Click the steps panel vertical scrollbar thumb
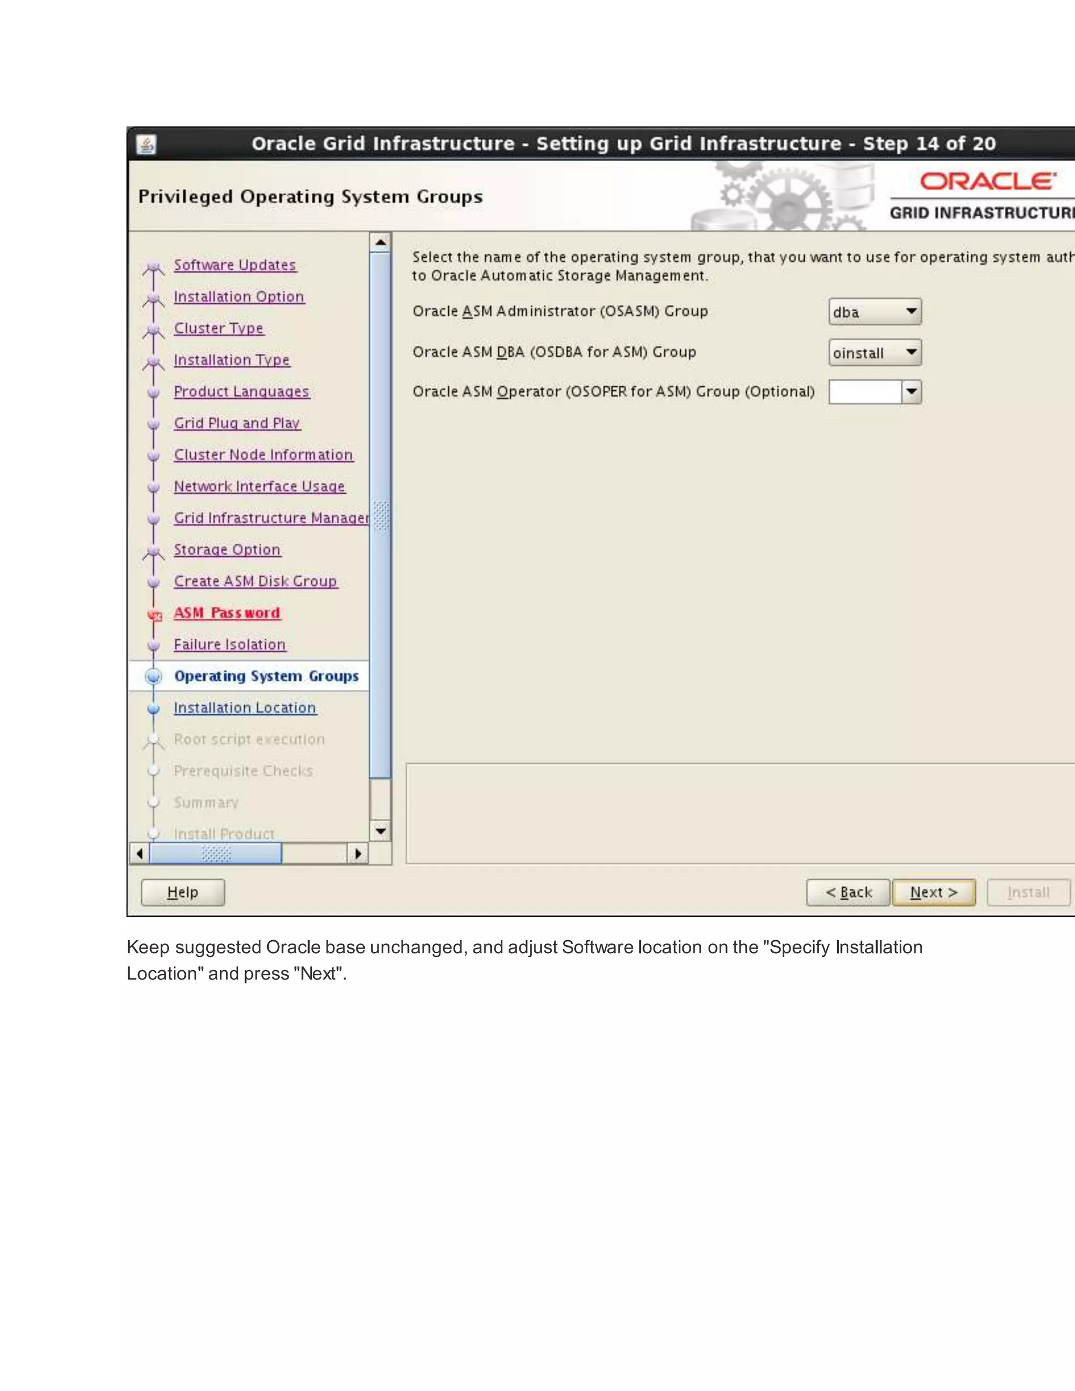This screenshot has width=1075, height=1391. (380, 515)
